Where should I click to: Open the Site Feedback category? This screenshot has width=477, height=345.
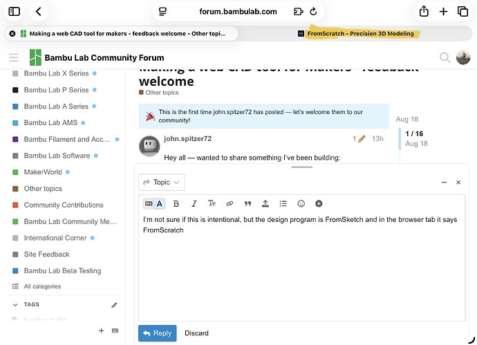46,254
